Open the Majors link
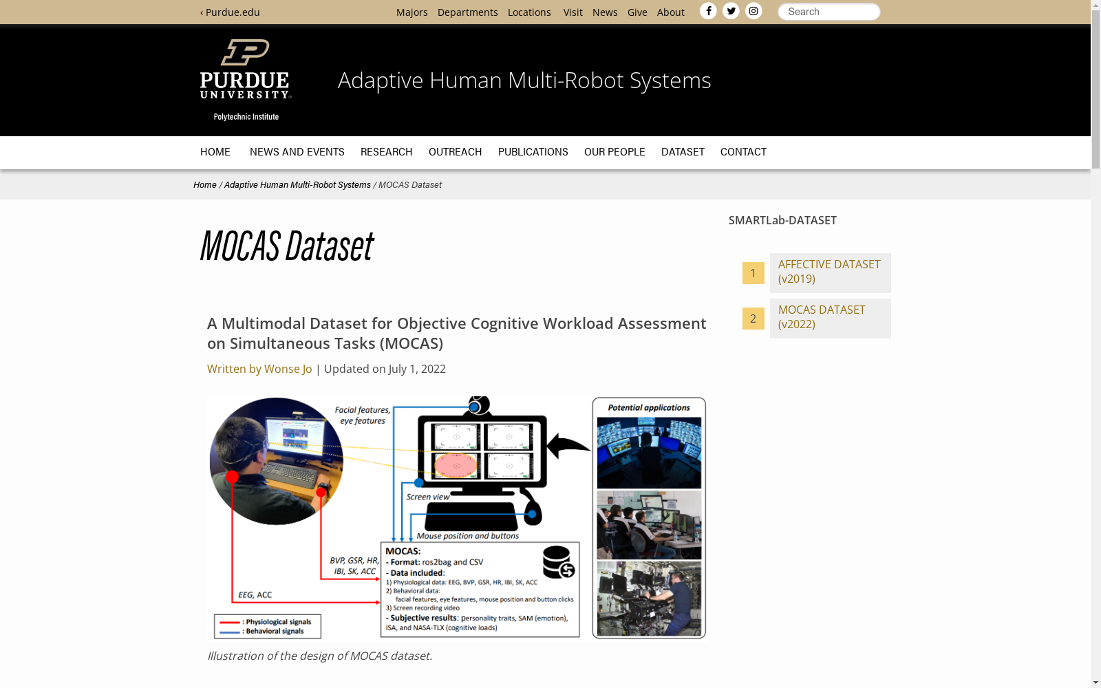The image size is (1101, 688). click(411, 12)
